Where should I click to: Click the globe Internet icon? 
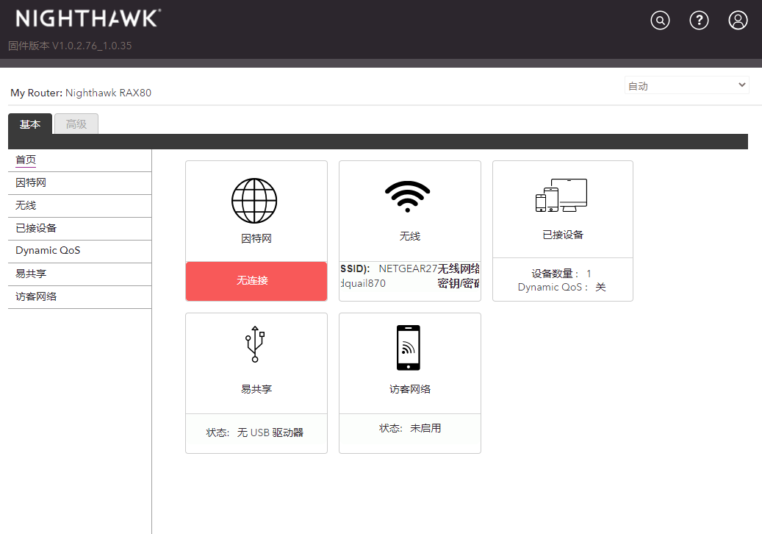(x=254, y=201)
